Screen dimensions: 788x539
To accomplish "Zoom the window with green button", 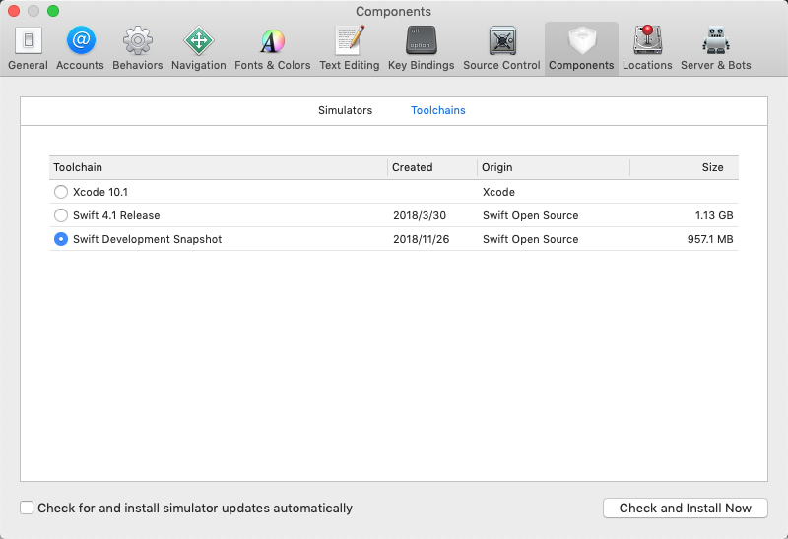I will [x=53, y=11].
